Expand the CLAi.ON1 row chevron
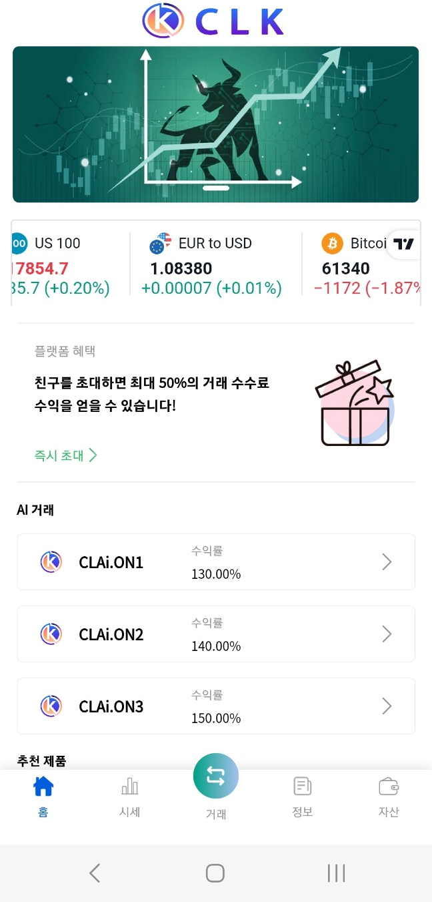This screenshot has width=432, height=902. [387, 562]
